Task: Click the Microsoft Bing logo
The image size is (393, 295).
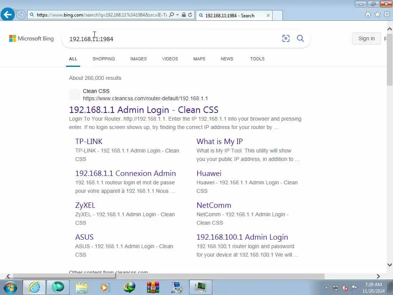Action: point(31,38)
